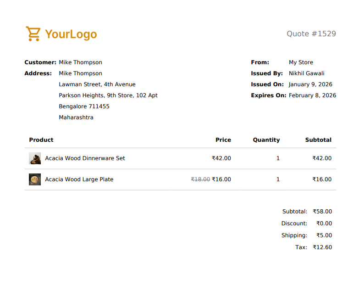359x290 pixels.
Task: Open the Acacia Wood Large Plate thumbnail
Action: [x=35, y=179]
